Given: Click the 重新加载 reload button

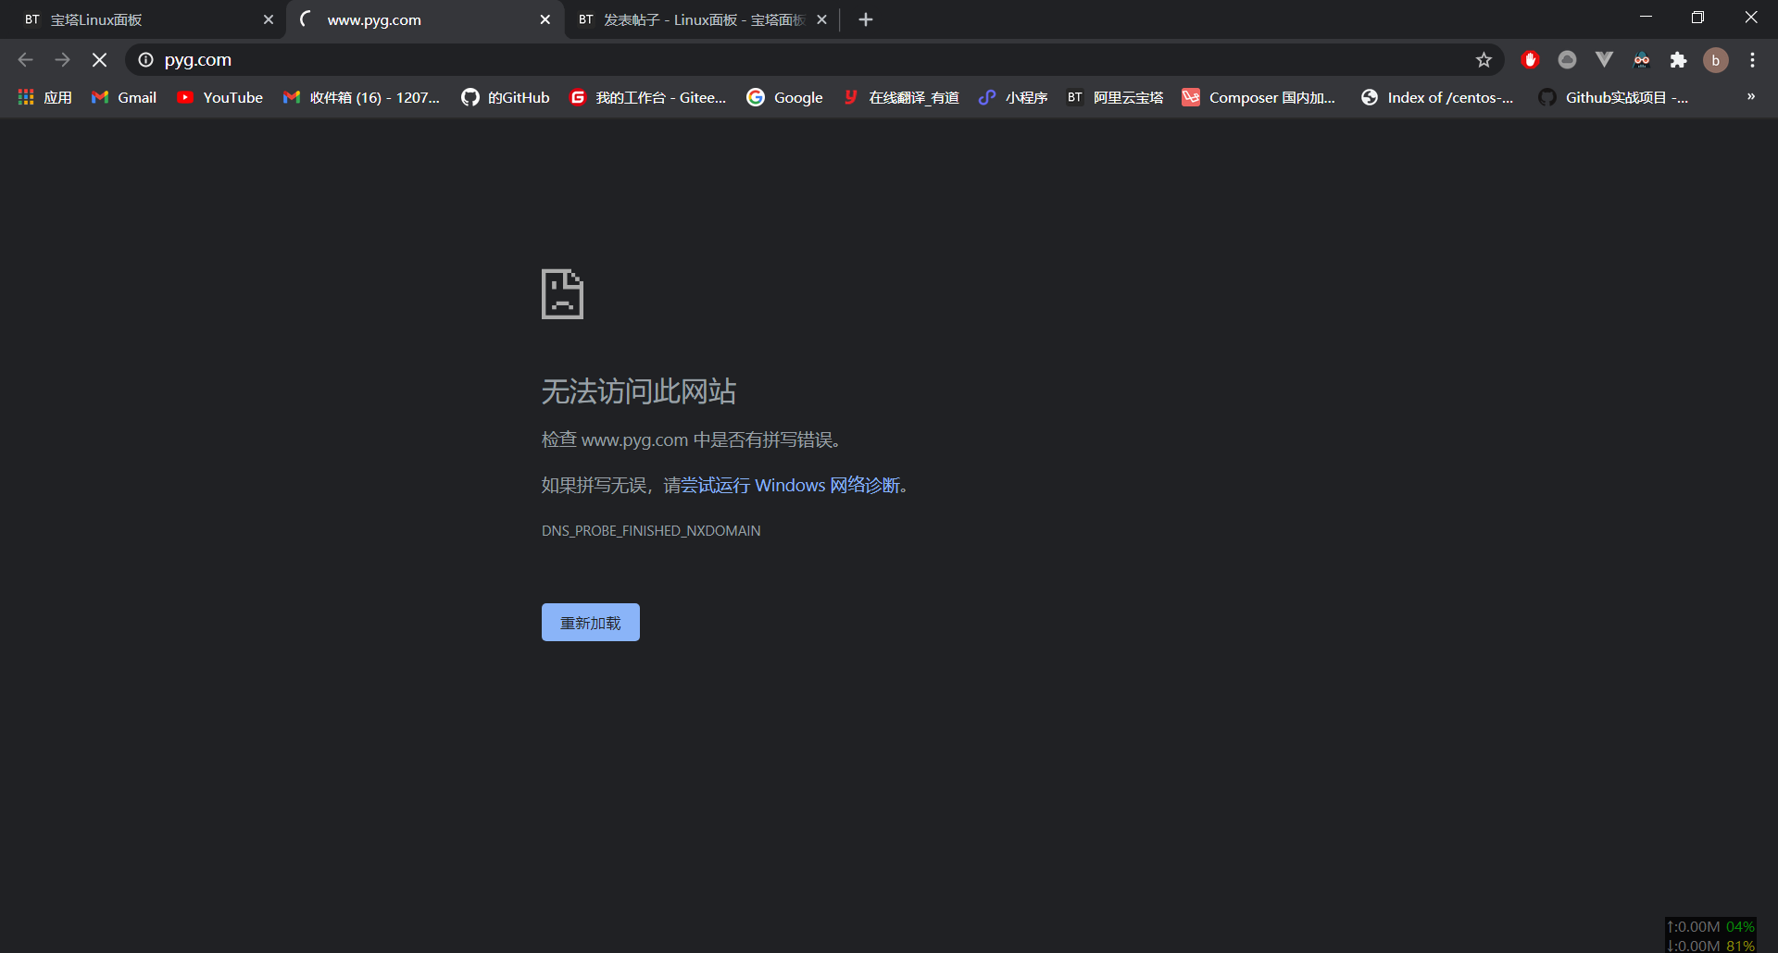Looking at the screenshot, I should (x=591, y=623).
